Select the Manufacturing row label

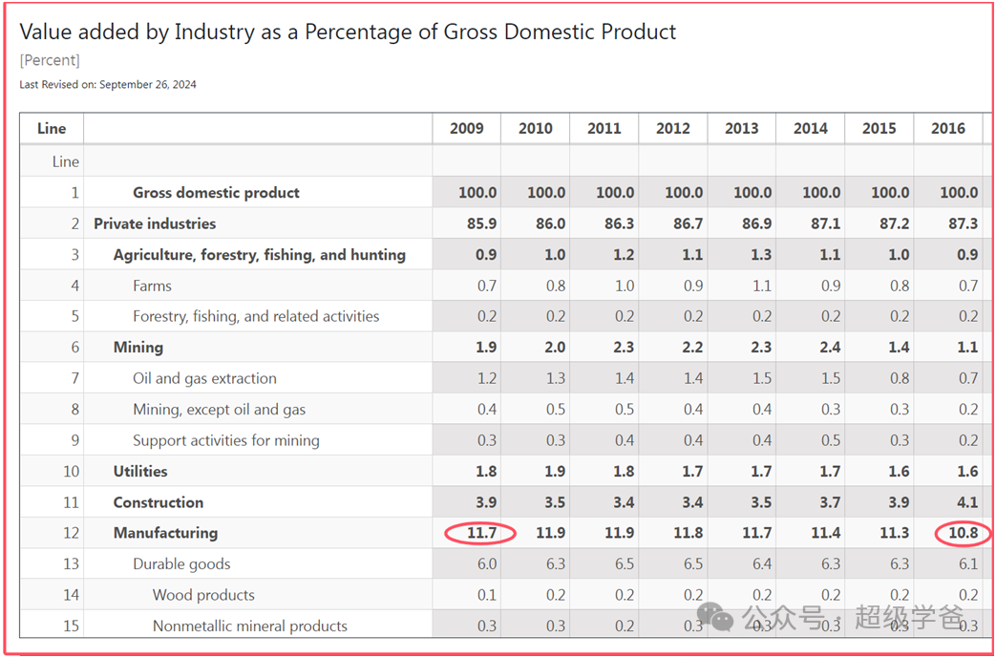(x=165, y=533)
